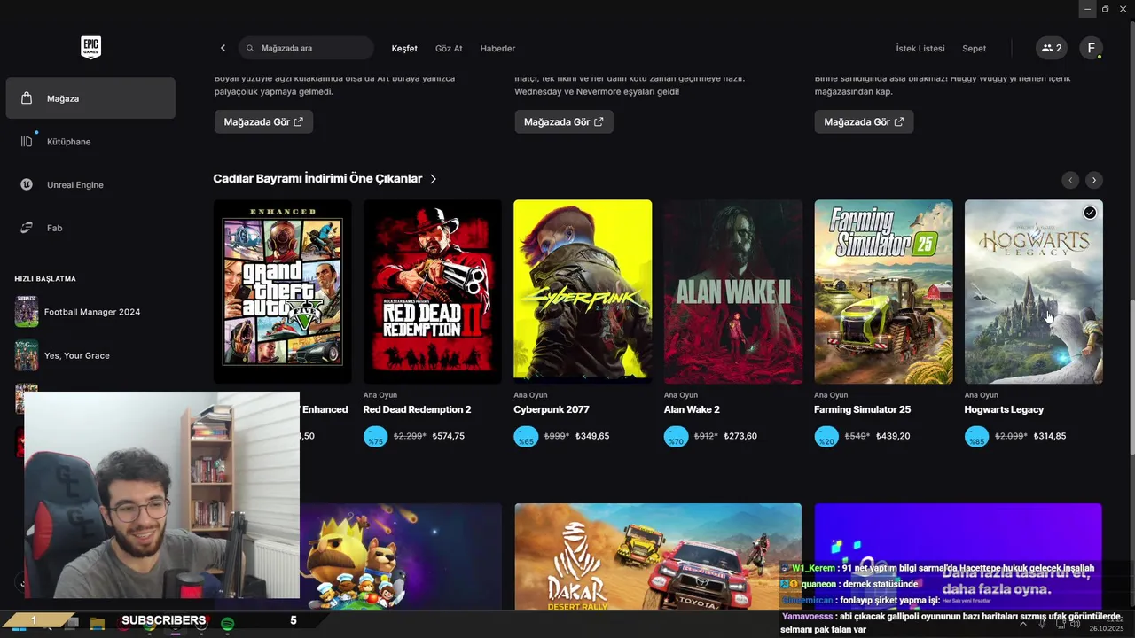The width and height of the screenshot is (1135, 638).
Task: Open File Explorer from the taskbar
Action: (x=98, y=624)
